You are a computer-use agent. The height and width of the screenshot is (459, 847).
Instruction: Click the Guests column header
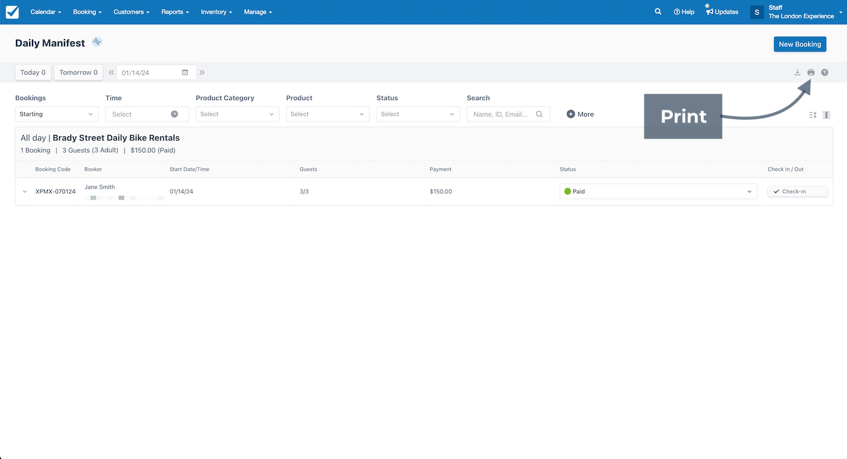click(x=308, y=169)
